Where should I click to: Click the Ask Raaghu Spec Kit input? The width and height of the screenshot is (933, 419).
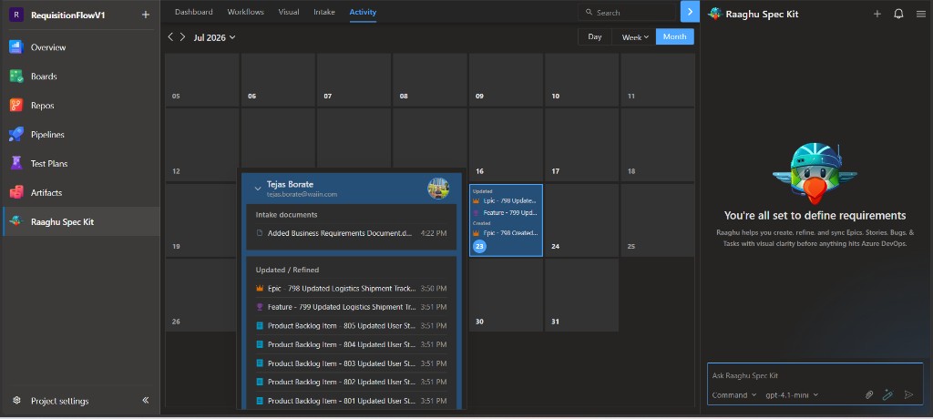815,375
